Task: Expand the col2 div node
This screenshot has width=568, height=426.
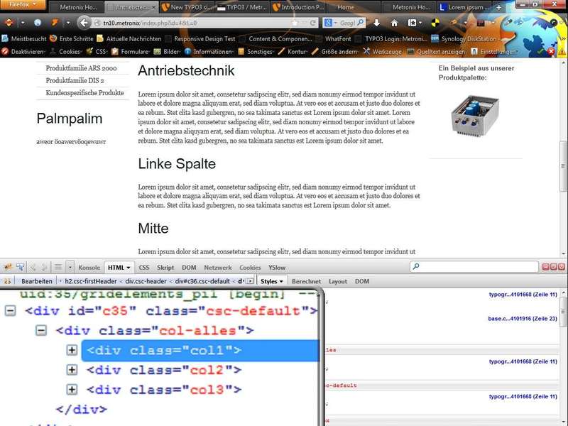Action: (x=71, y=370)
